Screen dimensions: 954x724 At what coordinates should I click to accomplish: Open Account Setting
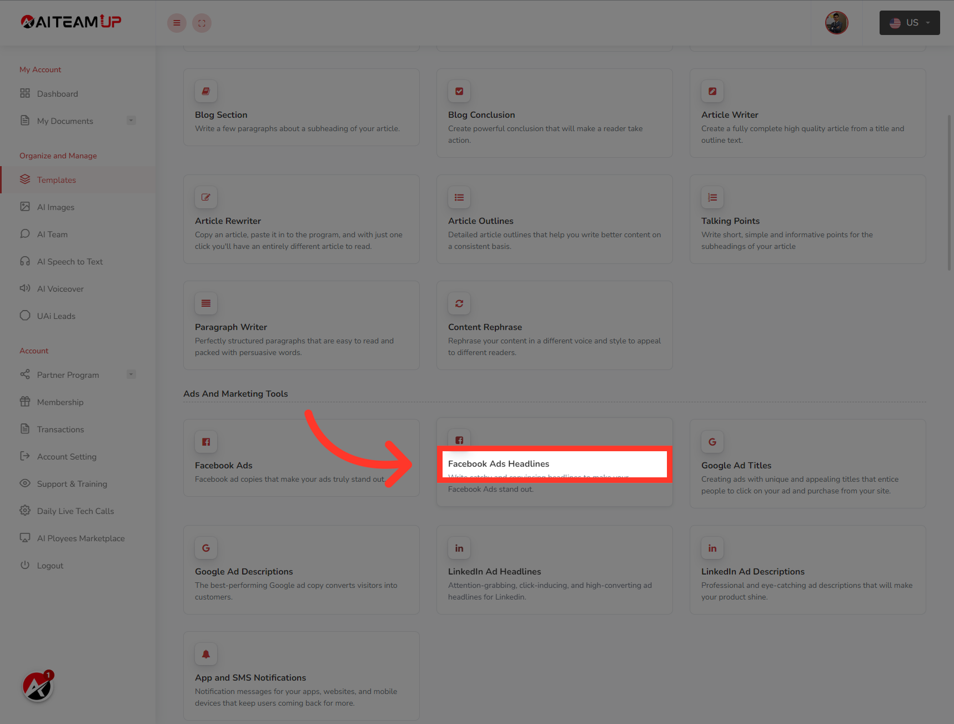(66, 456)
